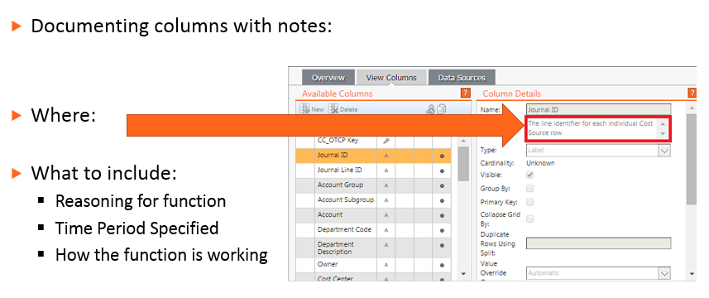Click the New column grid icon
709x298 pixels.
pyautogui.click(x=304, y=109)
